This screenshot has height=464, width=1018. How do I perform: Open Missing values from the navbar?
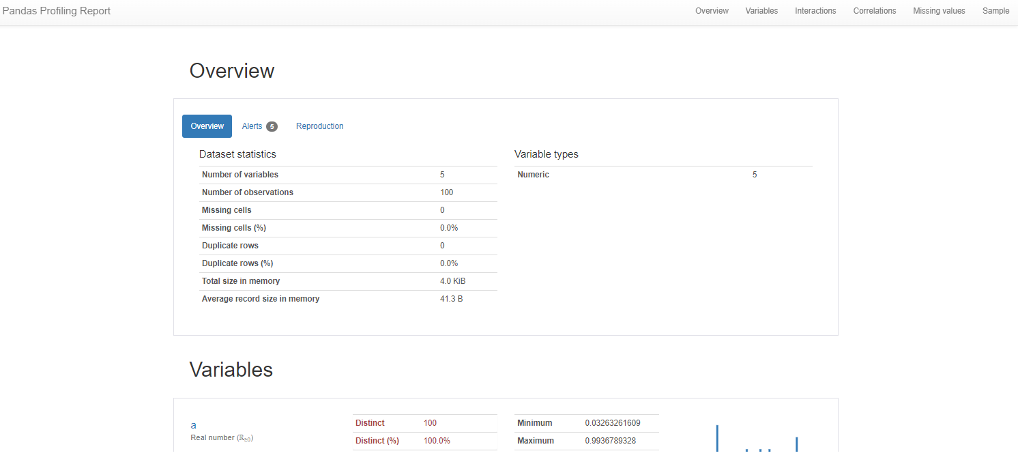[x=939, y=10]
